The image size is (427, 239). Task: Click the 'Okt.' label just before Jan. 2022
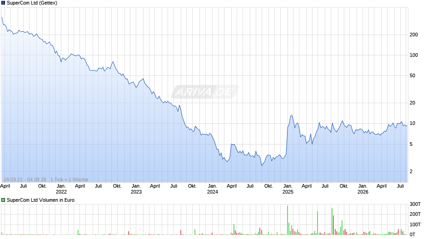42,186
